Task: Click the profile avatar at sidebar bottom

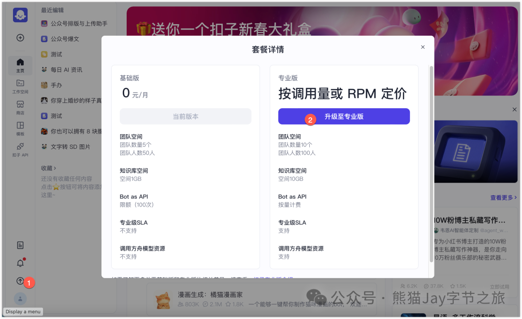Action: point(20,299)
